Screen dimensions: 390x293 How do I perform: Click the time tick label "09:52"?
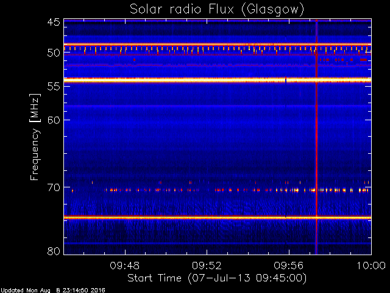click(x=207, y=266)
